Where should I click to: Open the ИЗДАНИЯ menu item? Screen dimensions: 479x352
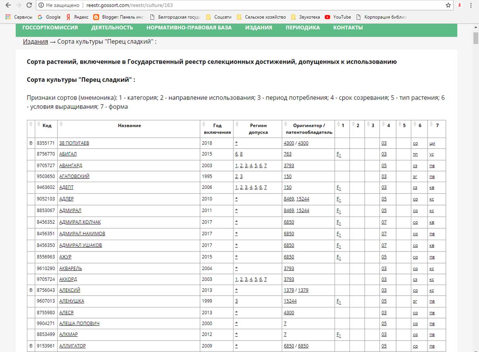[258, 27]
